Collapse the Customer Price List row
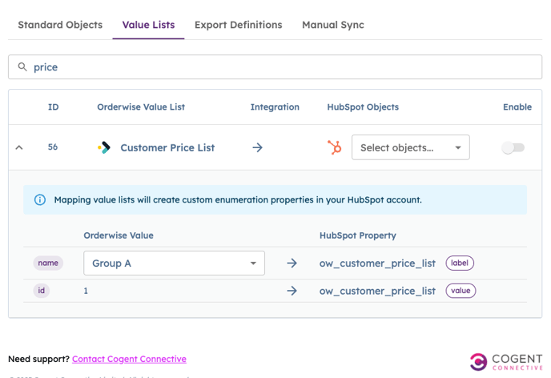The image size is (551, 378). [19, 147]
